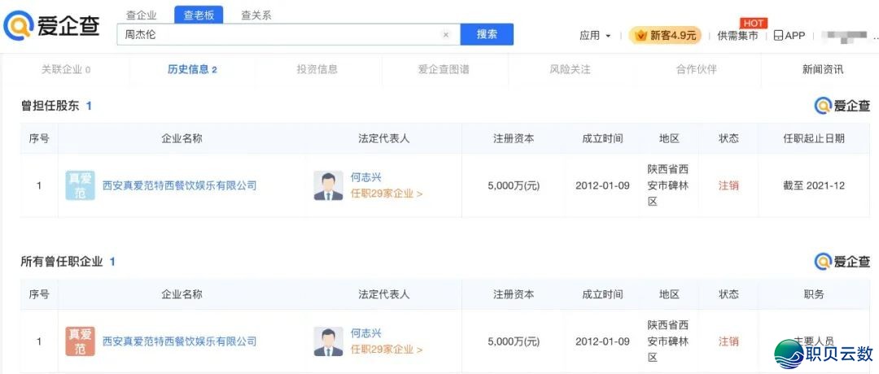Click the 搜索 search button

487,34
